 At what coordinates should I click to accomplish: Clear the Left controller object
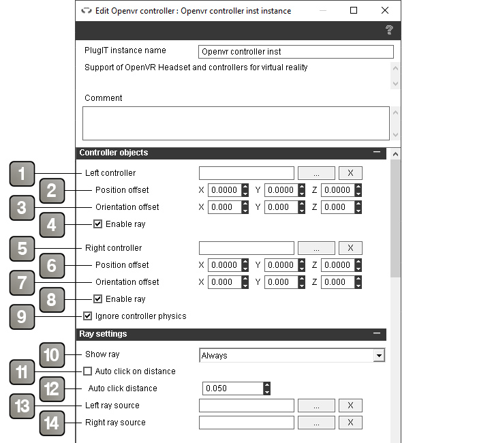click(x=350, y=173)
